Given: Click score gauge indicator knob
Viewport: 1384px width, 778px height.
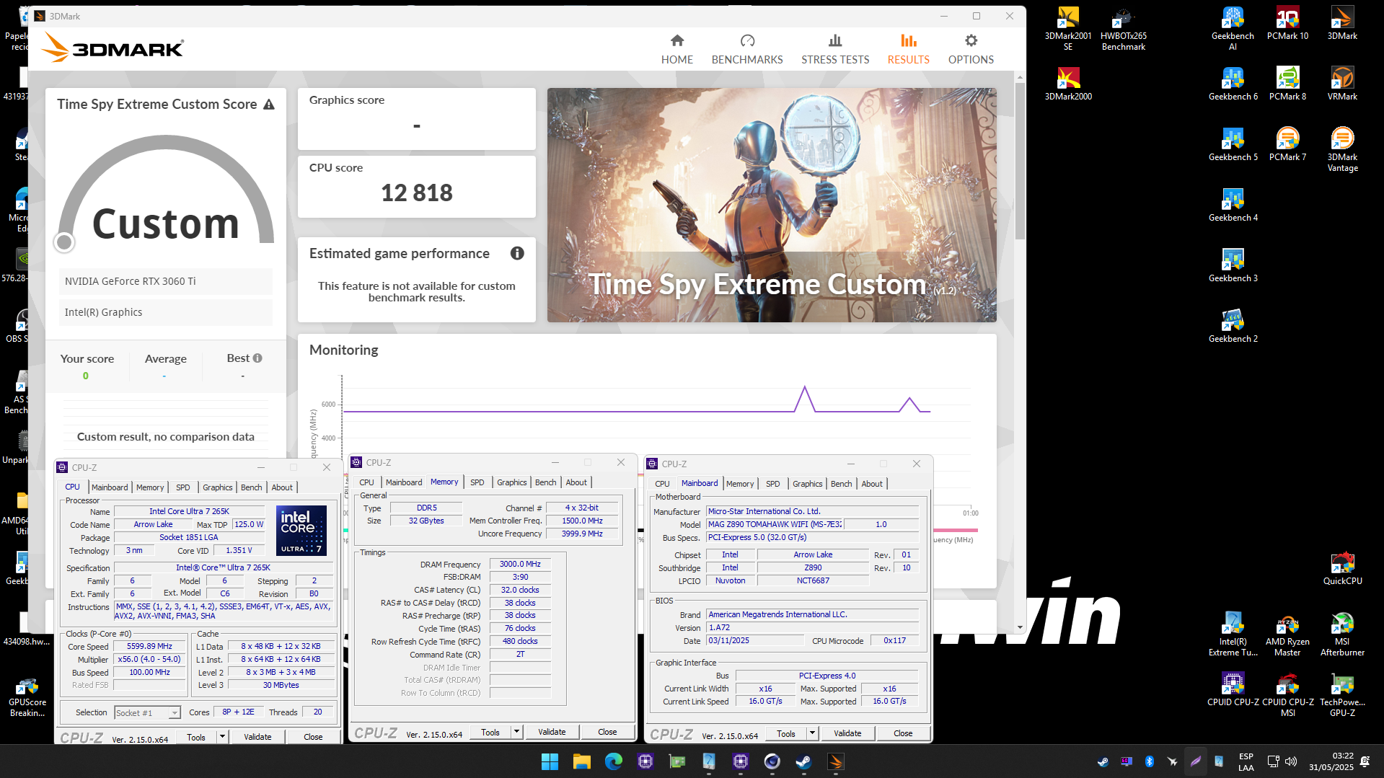Looking at the screenshot, I should click(64, 242).
